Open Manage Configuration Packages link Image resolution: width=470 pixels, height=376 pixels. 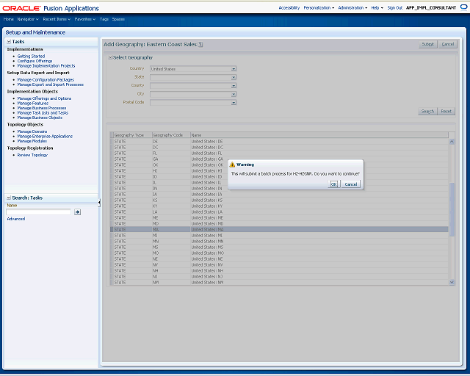(x=46, y=80)
